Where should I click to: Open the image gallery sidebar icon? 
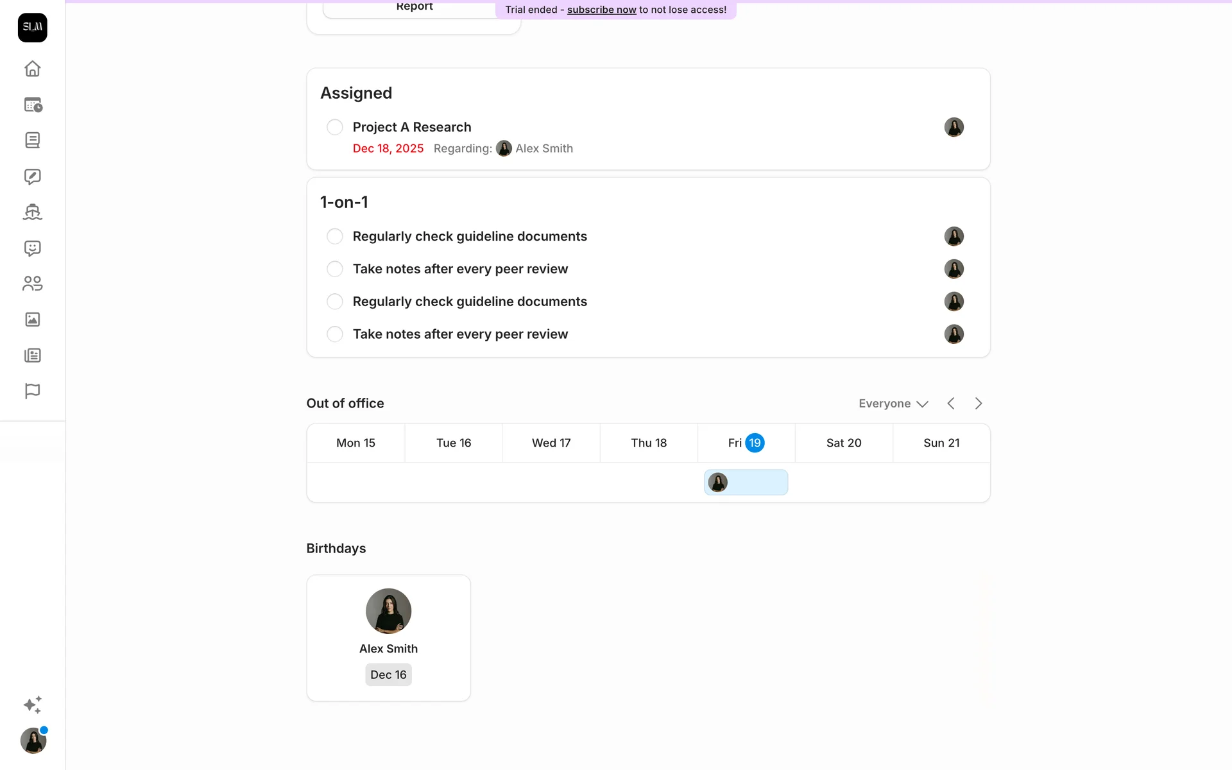click(32, 320)
